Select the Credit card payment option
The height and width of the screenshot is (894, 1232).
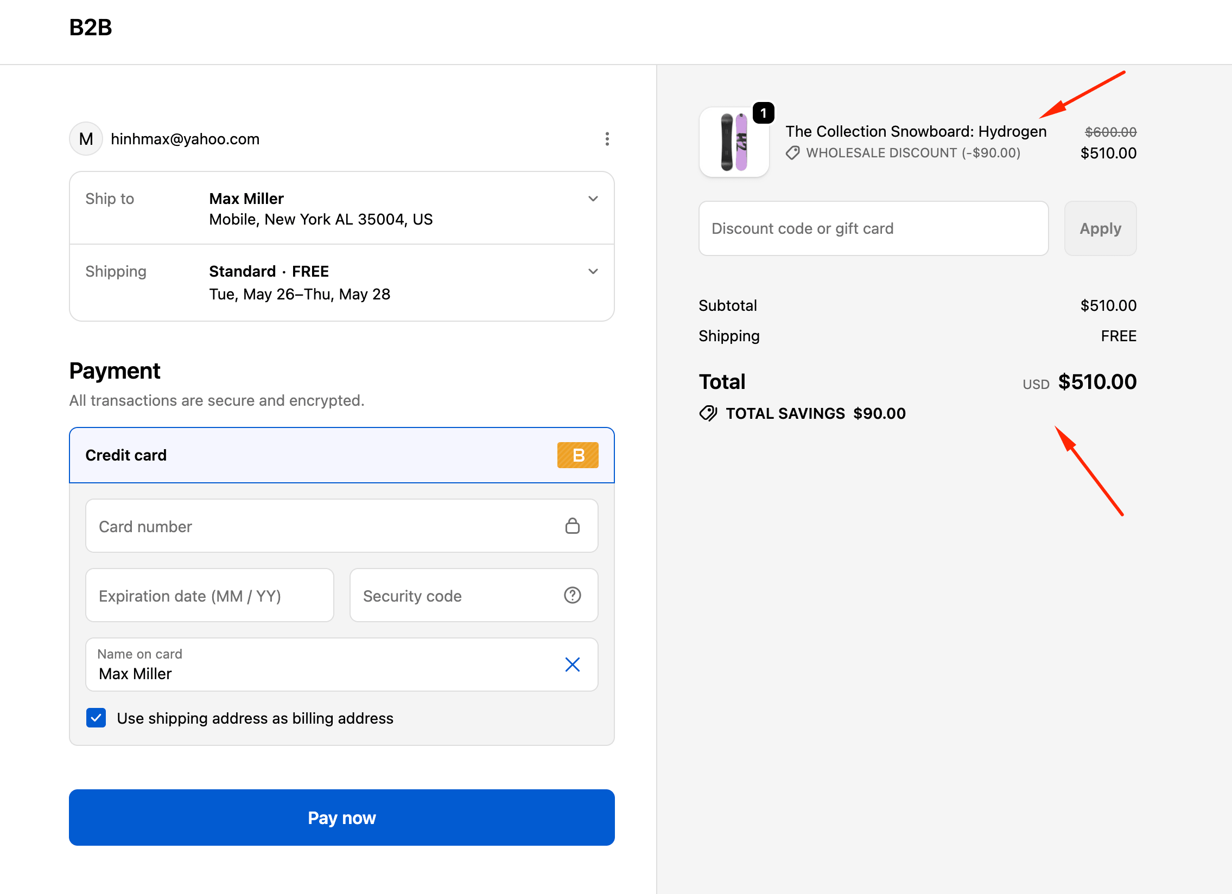(x=342, y=455)
